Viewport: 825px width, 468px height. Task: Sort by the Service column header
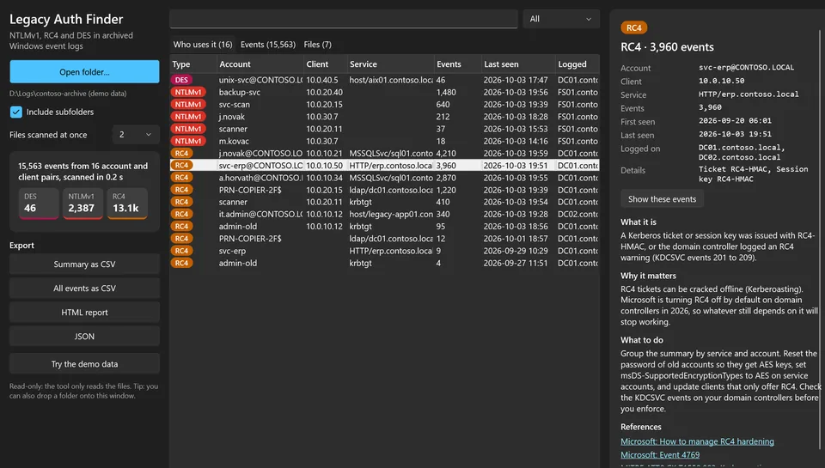coord(390,64)
